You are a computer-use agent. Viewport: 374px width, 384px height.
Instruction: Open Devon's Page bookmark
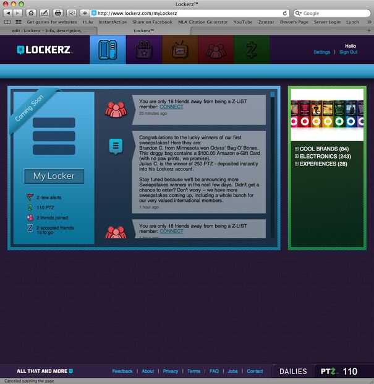point(294,22)
